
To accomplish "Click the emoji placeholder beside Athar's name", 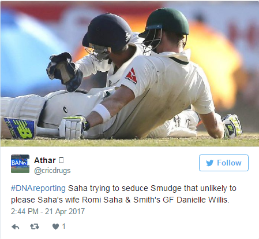I will 61,160.
